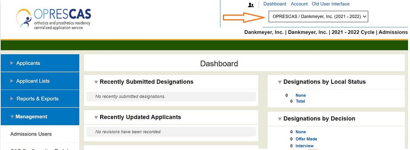This screenshot has height=150, width=410.
Task: Open the Account link
Action: pos(299,4)
